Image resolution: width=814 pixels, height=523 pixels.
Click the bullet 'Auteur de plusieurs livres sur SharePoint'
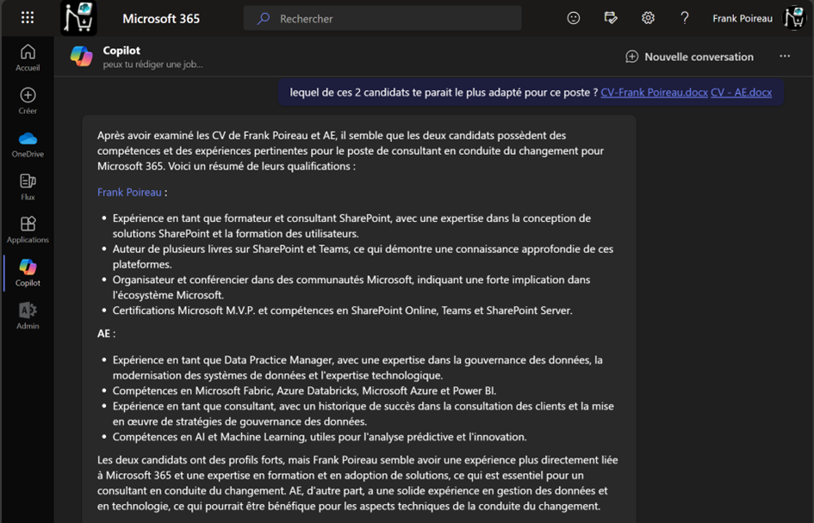[x=363, y=256]
